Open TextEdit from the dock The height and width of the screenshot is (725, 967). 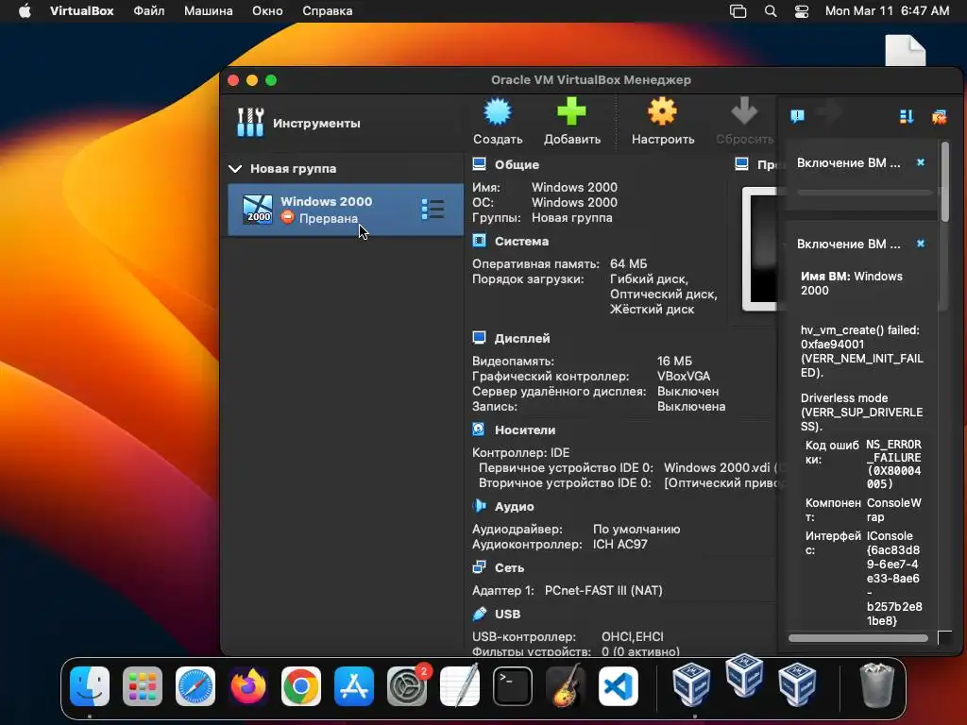pos(460,685)
